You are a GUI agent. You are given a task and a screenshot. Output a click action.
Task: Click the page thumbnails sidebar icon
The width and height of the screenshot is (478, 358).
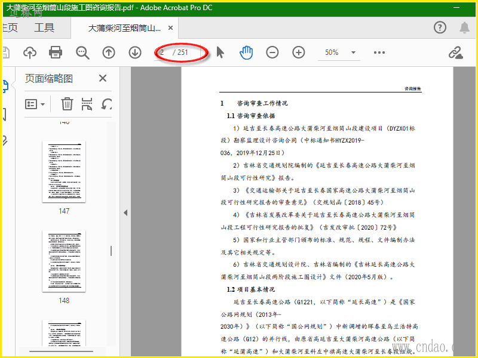[5, 86]
